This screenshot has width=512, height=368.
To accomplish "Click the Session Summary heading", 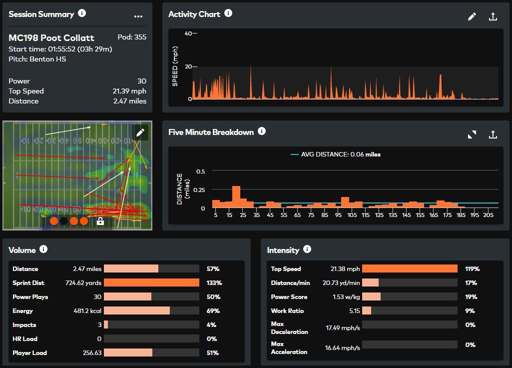I will pyautogui.click(x=41, y=14).
